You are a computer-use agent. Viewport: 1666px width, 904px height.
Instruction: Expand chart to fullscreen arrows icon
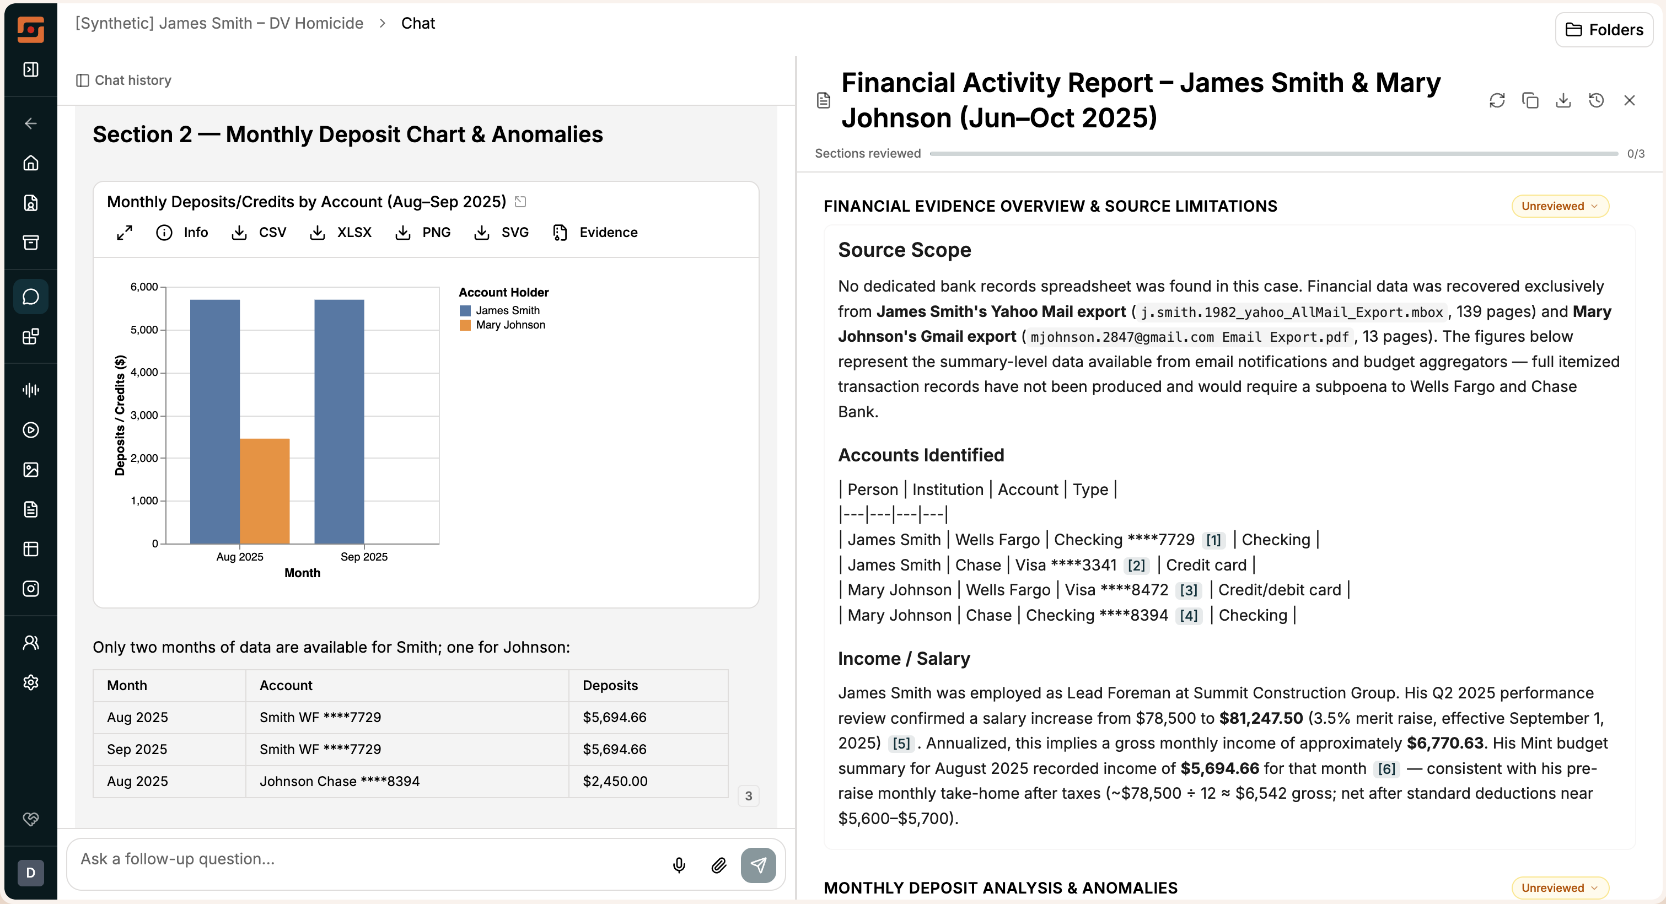(x=124, y=233)
